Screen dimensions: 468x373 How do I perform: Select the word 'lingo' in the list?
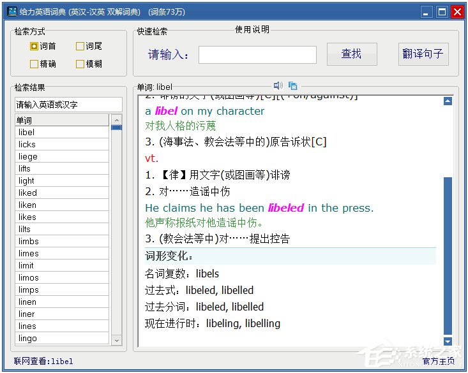(62, 338)
